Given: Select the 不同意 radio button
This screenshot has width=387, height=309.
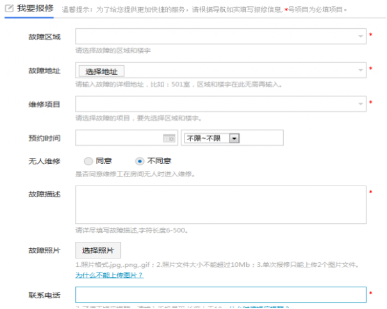Looking at the screenshot, I should [140, 161].
